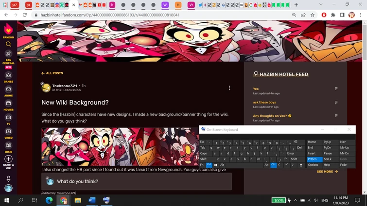Go back to previous page
Viewport: 367px width, 206px height.
coord(6,15)
